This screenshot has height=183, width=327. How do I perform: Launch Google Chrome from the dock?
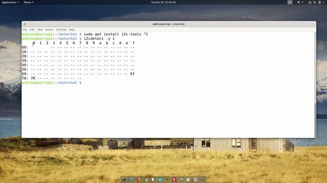click(x=146, y=179)
